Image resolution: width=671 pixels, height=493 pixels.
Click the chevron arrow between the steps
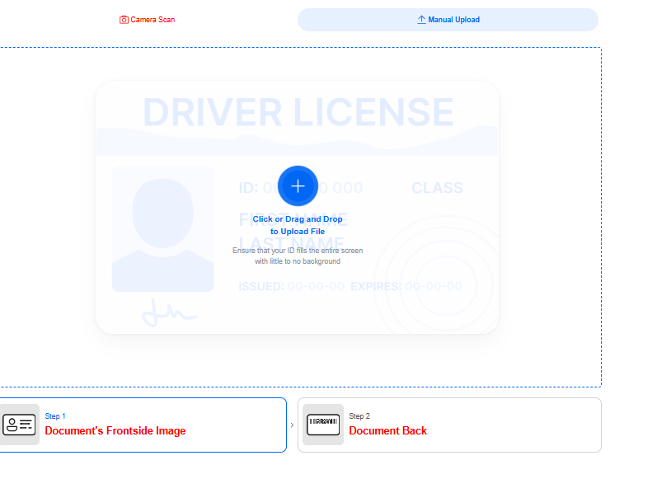(292, 425)
